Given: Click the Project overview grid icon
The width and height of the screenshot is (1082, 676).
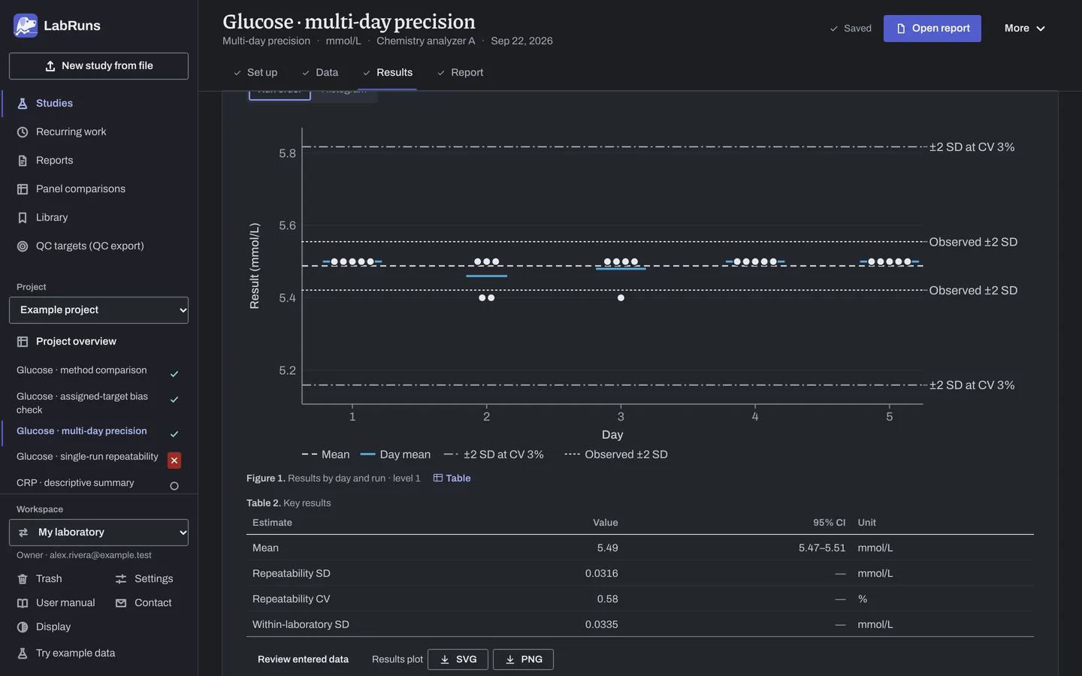Looking at the screenshot, I should (x=23, y=341).
